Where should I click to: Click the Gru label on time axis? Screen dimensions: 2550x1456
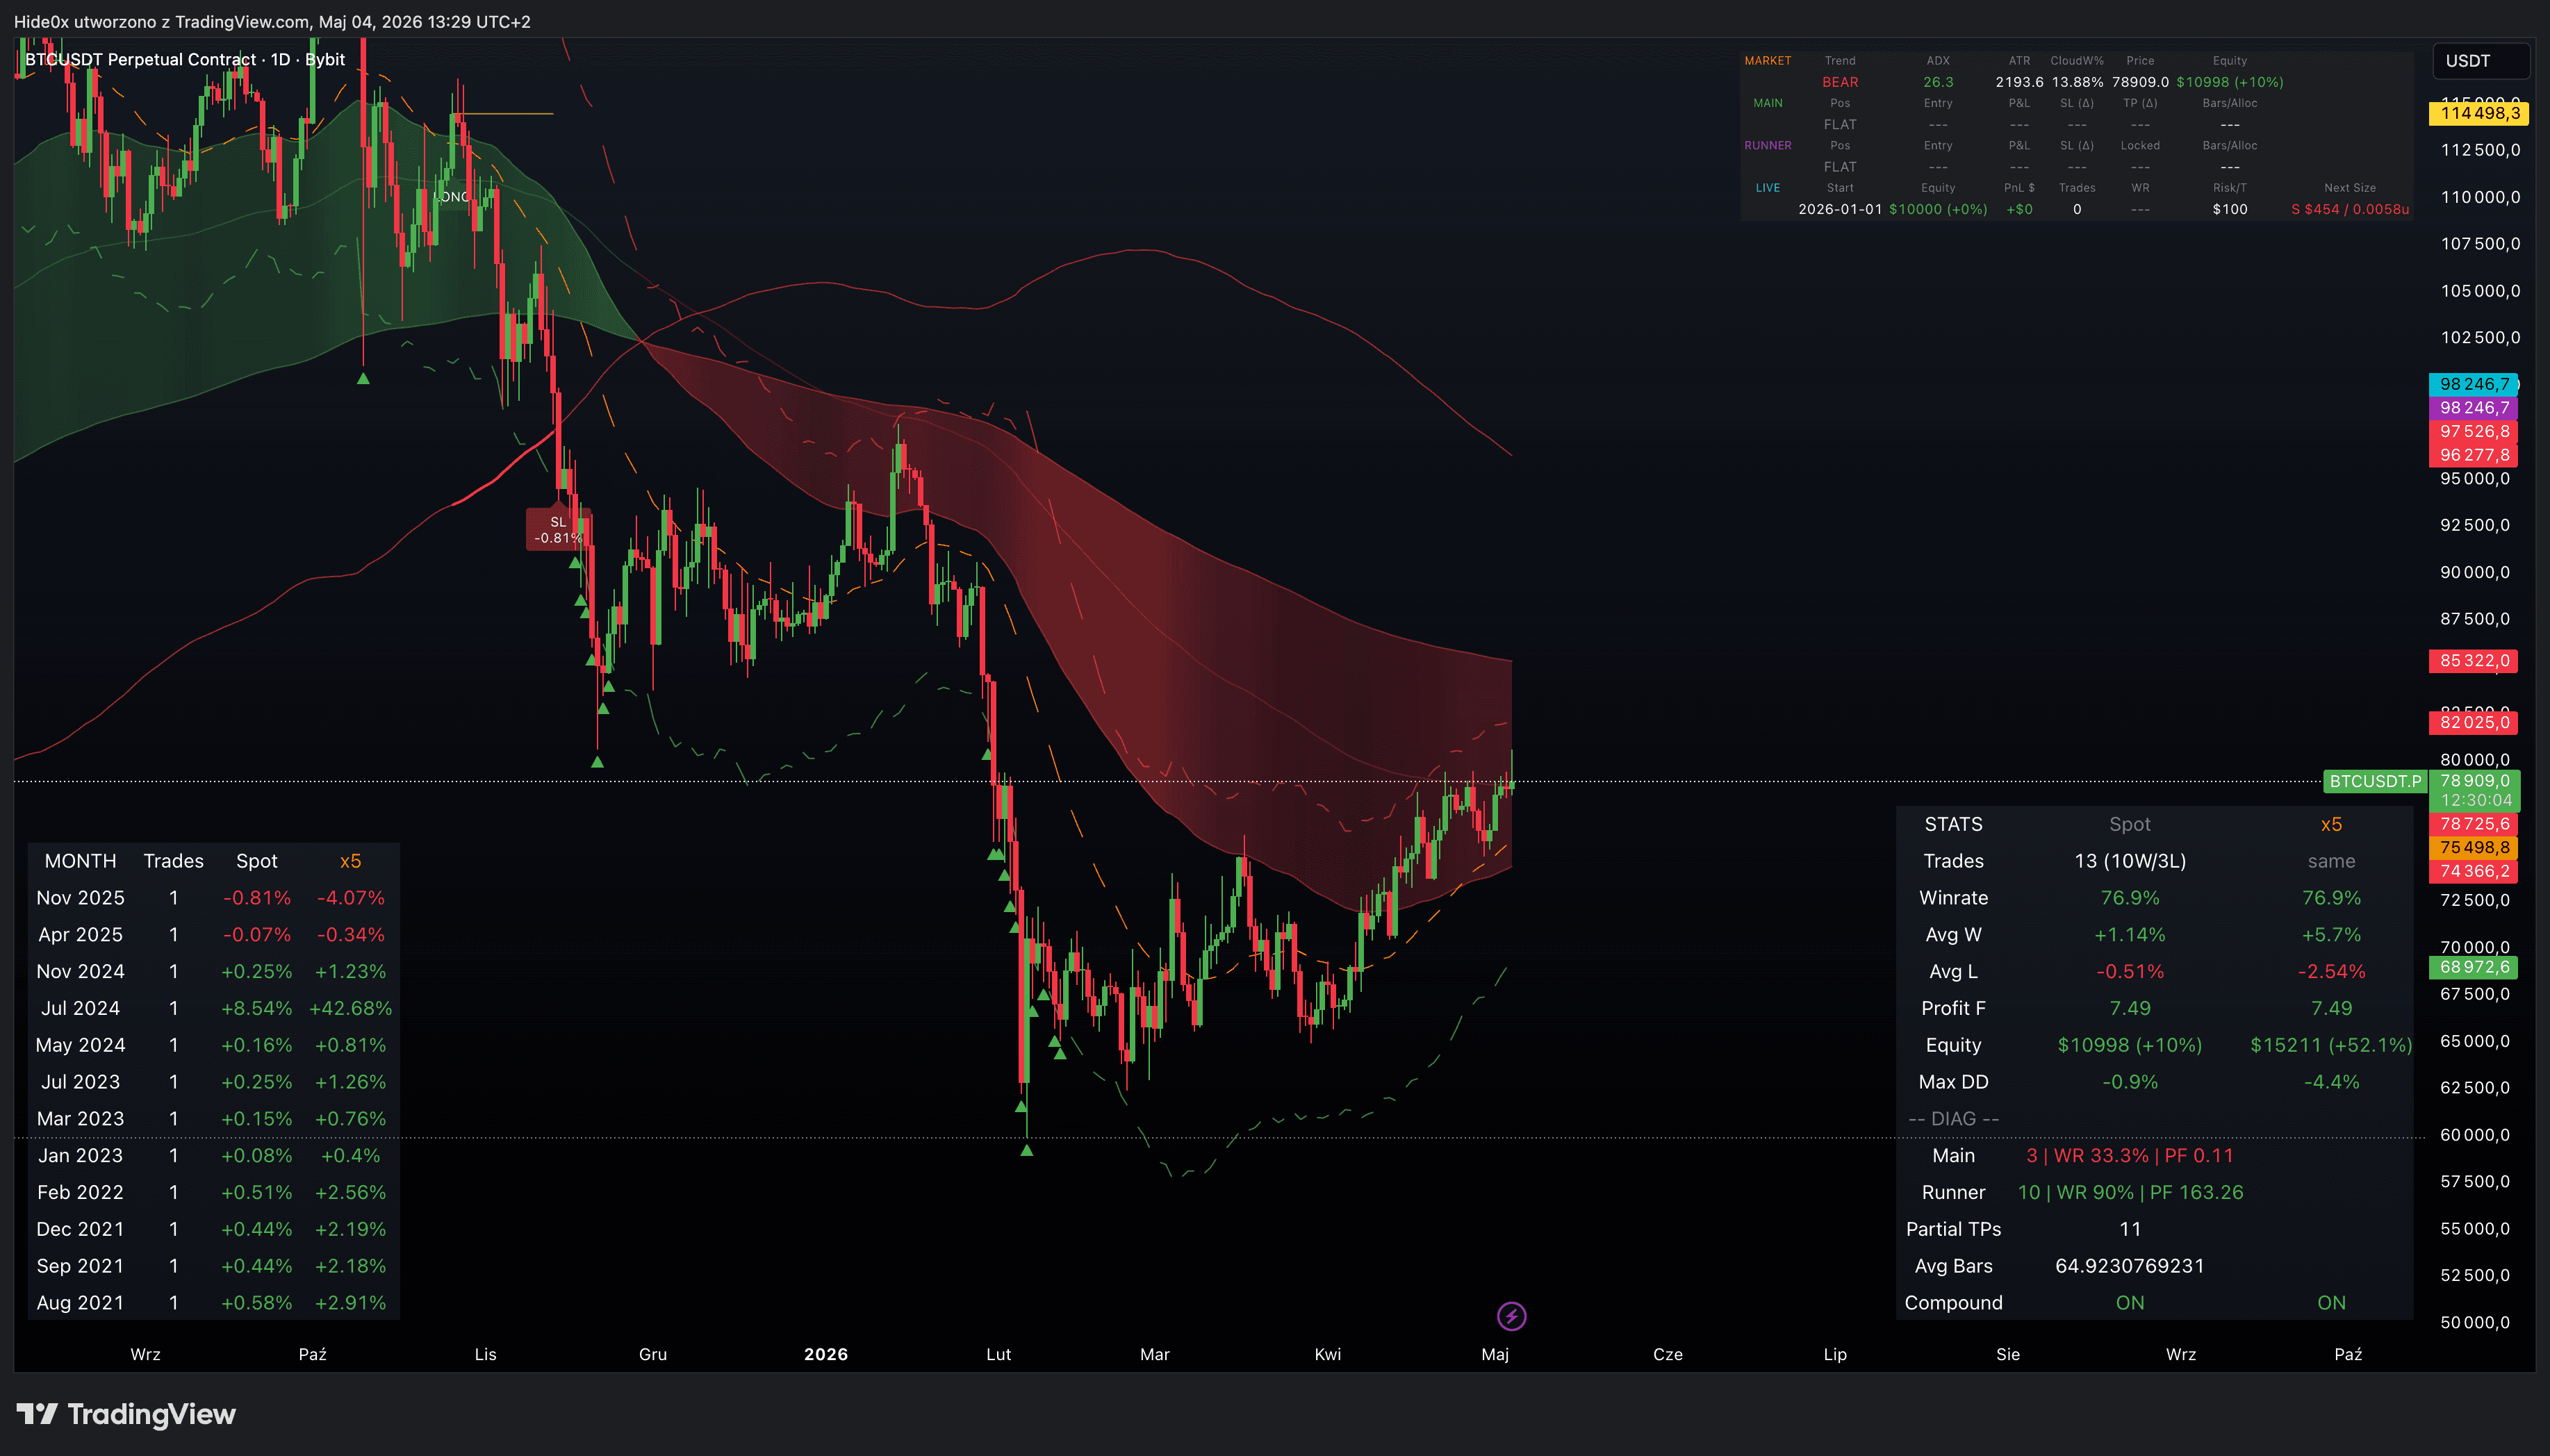(x=652, y=1354)
